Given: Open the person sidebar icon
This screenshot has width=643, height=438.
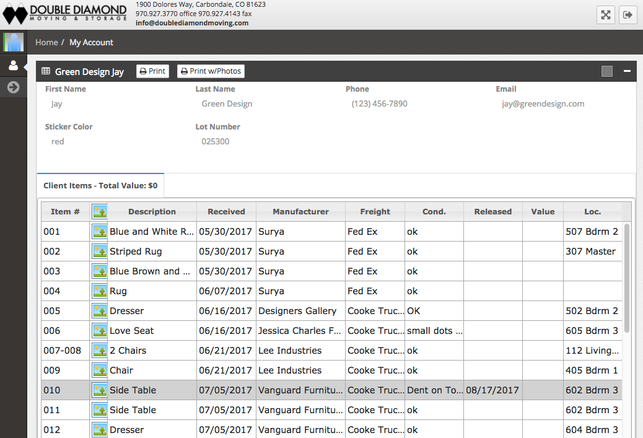Looking at the screenshot, I should pos(14,66).
